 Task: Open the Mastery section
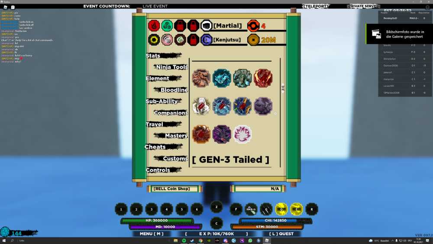pyautogui.click(x=171, y=136)
